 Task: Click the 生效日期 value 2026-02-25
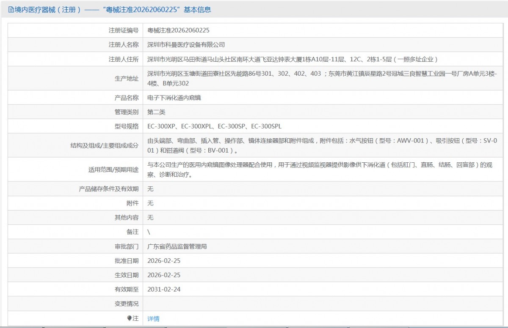pyautogui.click(x=164, y=275)
